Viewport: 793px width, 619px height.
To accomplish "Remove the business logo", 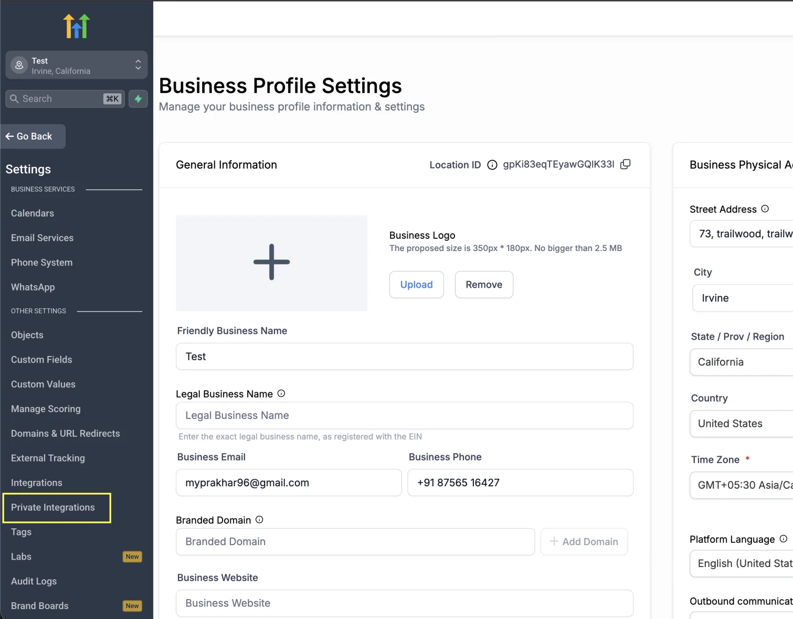I will 484,285.
